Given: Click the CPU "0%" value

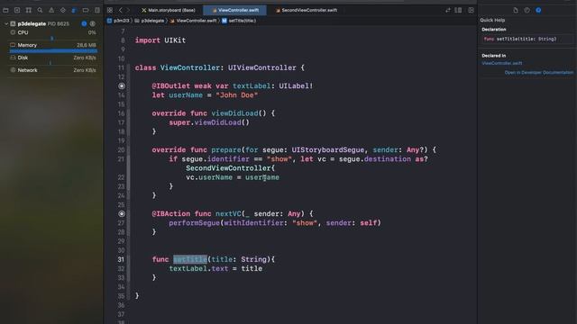Looking at the screenshot, I should 92,32.
